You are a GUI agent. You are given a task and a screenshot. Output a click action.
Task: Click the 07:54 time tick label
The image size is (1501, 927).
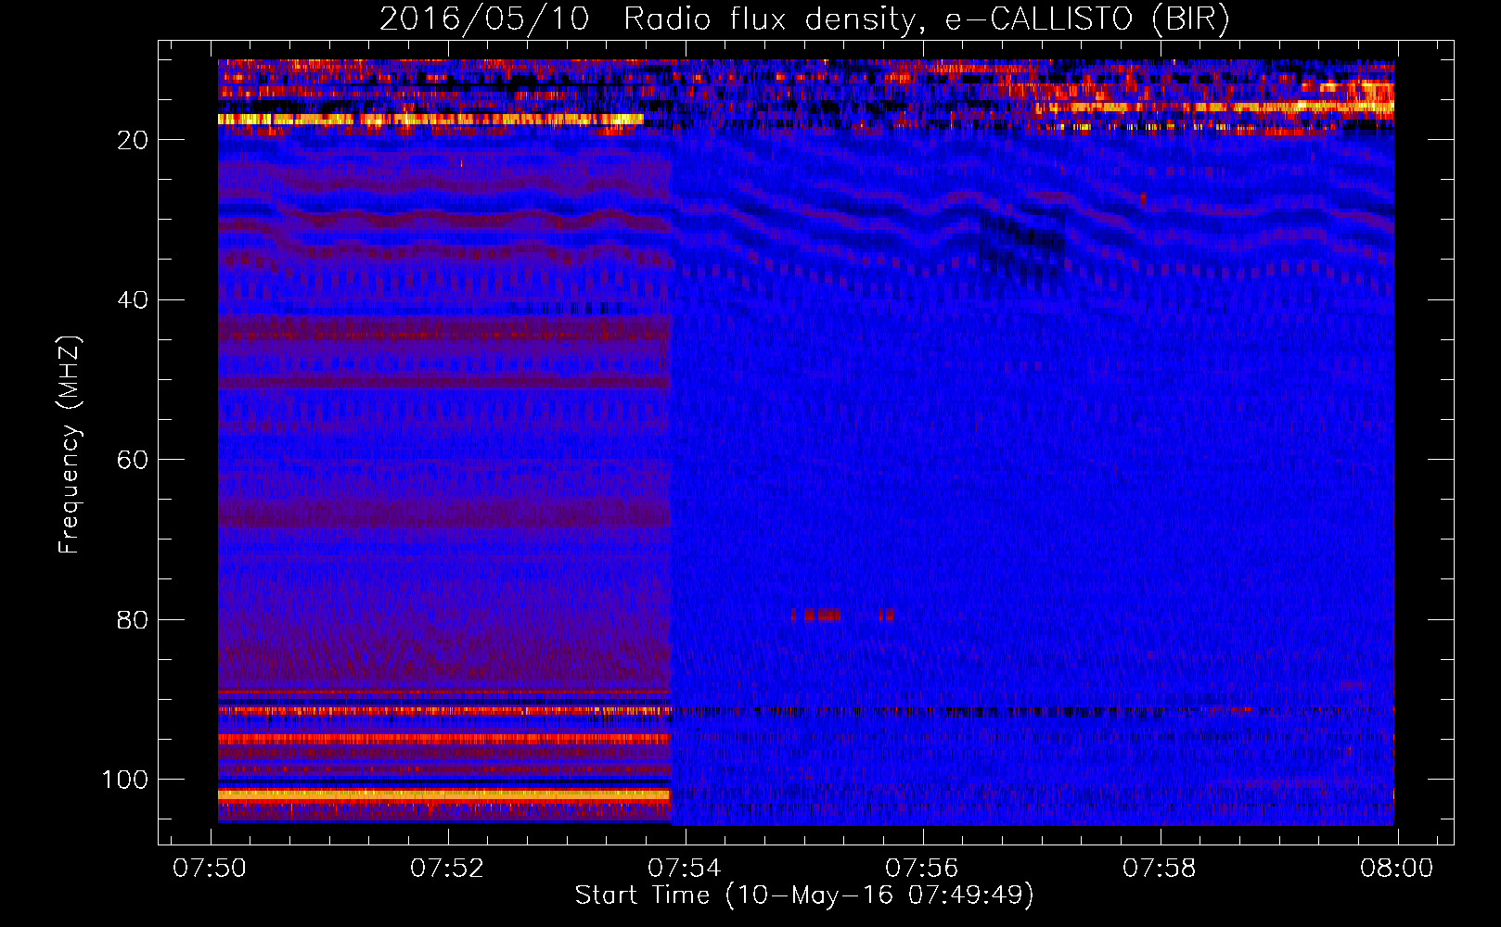[685, 869]
